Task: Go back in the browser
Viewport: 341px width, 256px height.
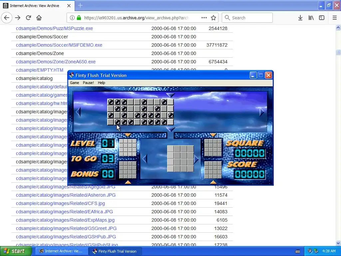Action: pos(7,18)
